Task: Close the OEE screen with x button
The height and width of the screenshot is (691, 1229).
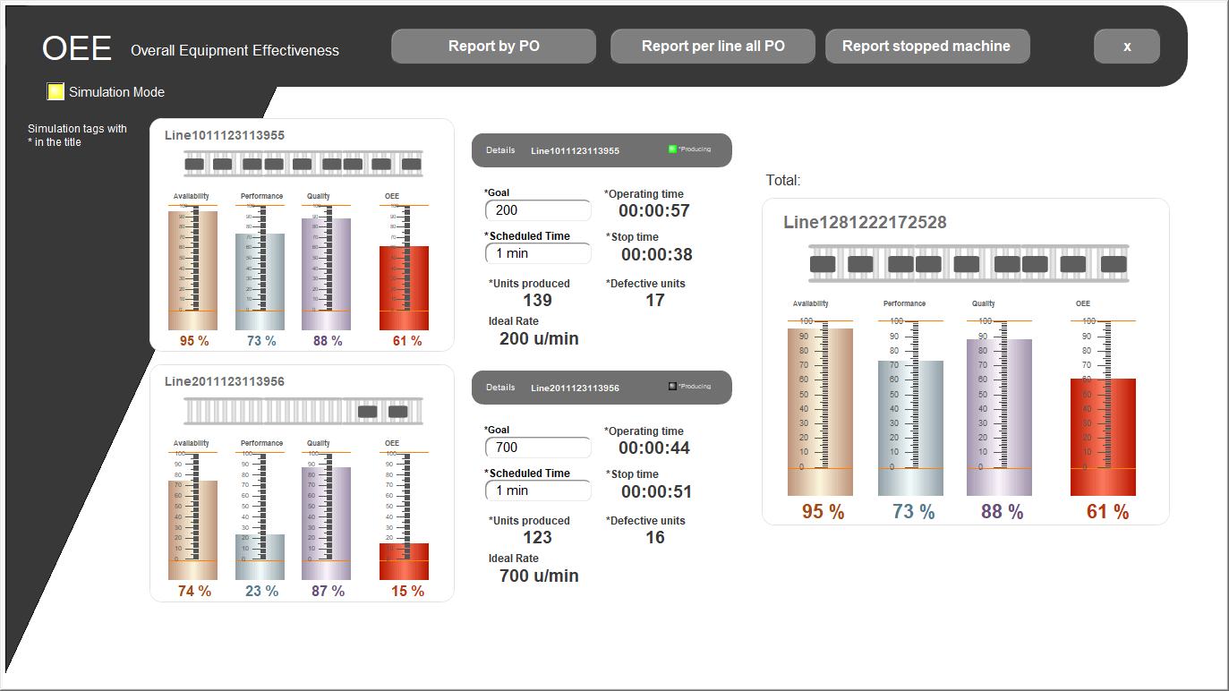Action: point(1127,47)
